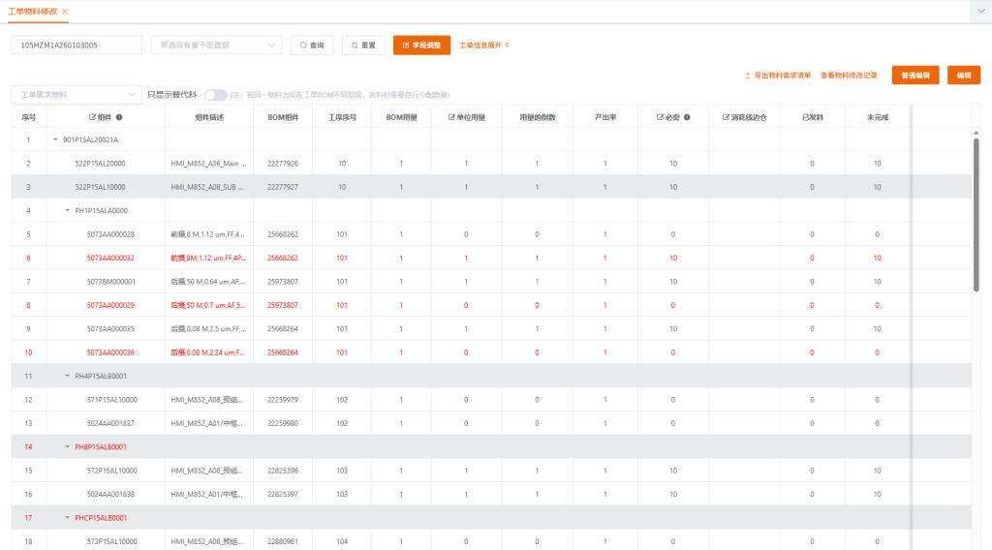Open the 筛选现有量不足数据 dropdown
992x550 pixels.
click(216, 45)
